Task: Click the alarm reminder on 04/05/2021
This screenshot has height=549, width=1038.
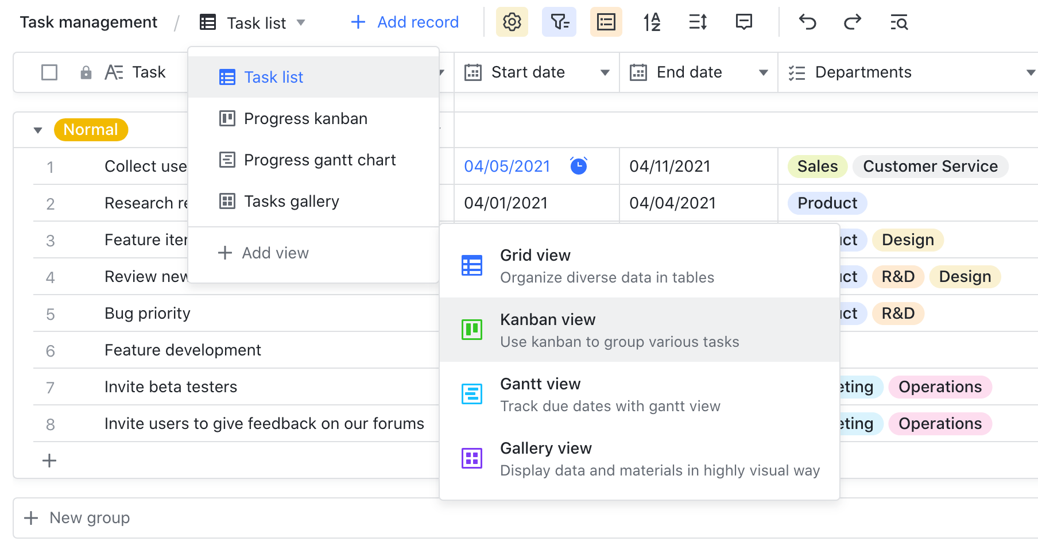Action: [x=578, y=166]
